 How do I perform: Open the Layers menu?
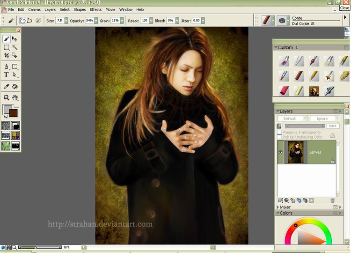(50, 10)
